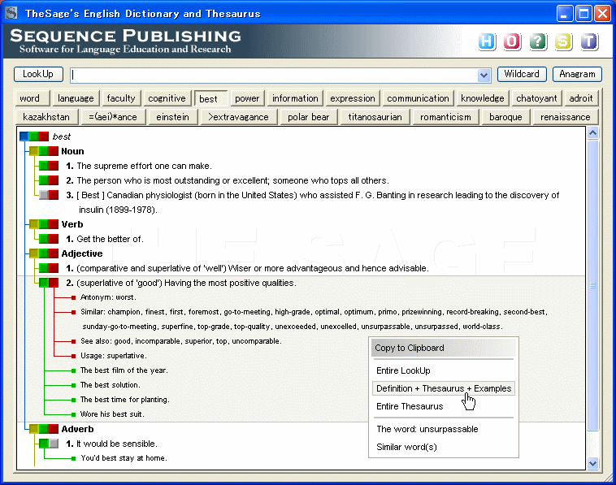The width and height of the screenshot is (616, 485).
Task: Click the vertical scrollbar down arrow
Action: [592, 463]
